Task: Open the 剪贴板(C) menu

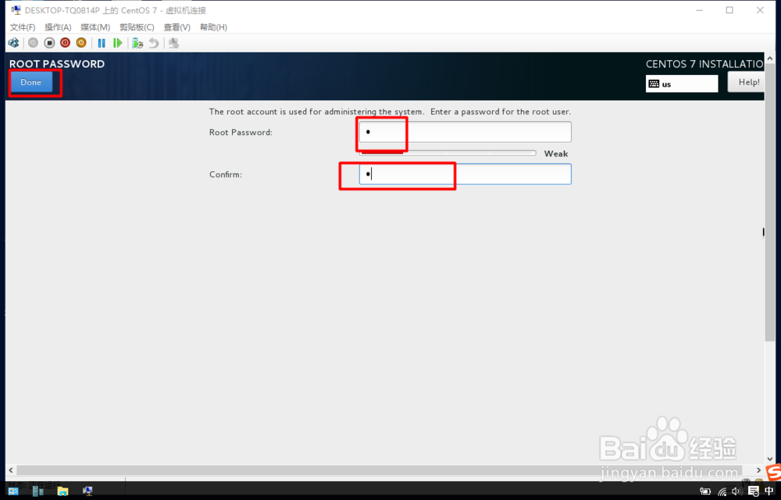Action: (x=135, y=27)
